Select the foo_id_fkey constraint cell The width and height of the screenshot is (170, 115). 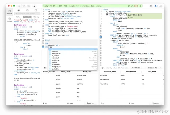click(103, 75)
